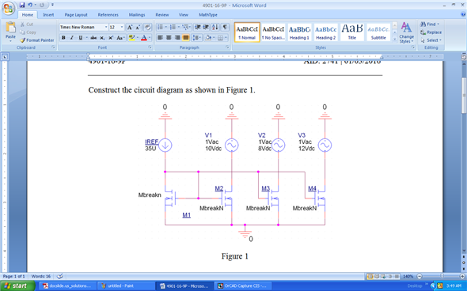The width and height of the screenshot is (467, 291).
Task: Toggle justify alignment
Action: click(186, 38)
